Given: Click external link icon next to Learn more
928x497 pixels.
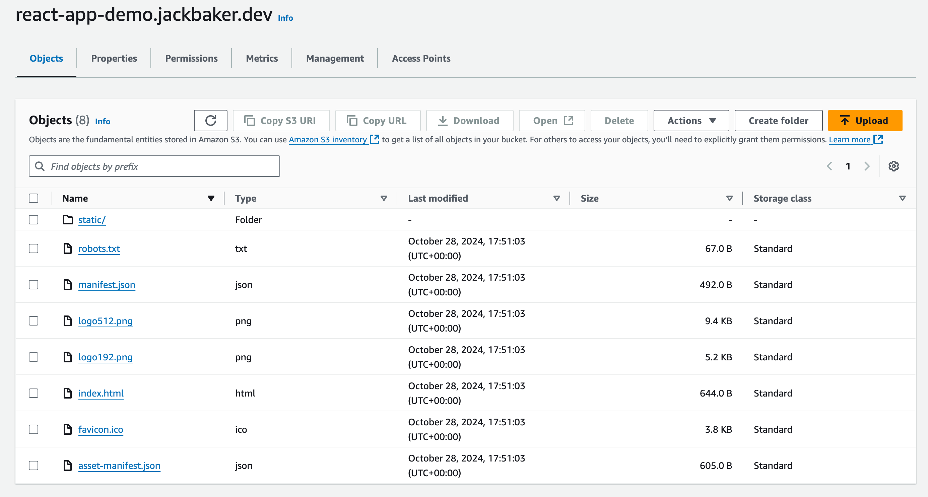Looking at the screenshot, I should point(878,139).
